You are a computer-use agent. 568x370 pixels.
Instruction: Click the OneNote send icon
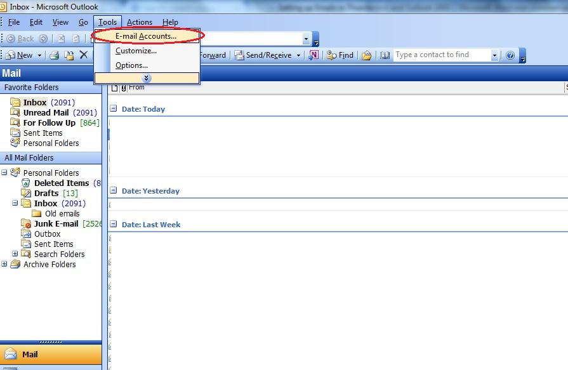tap(314, 55)
